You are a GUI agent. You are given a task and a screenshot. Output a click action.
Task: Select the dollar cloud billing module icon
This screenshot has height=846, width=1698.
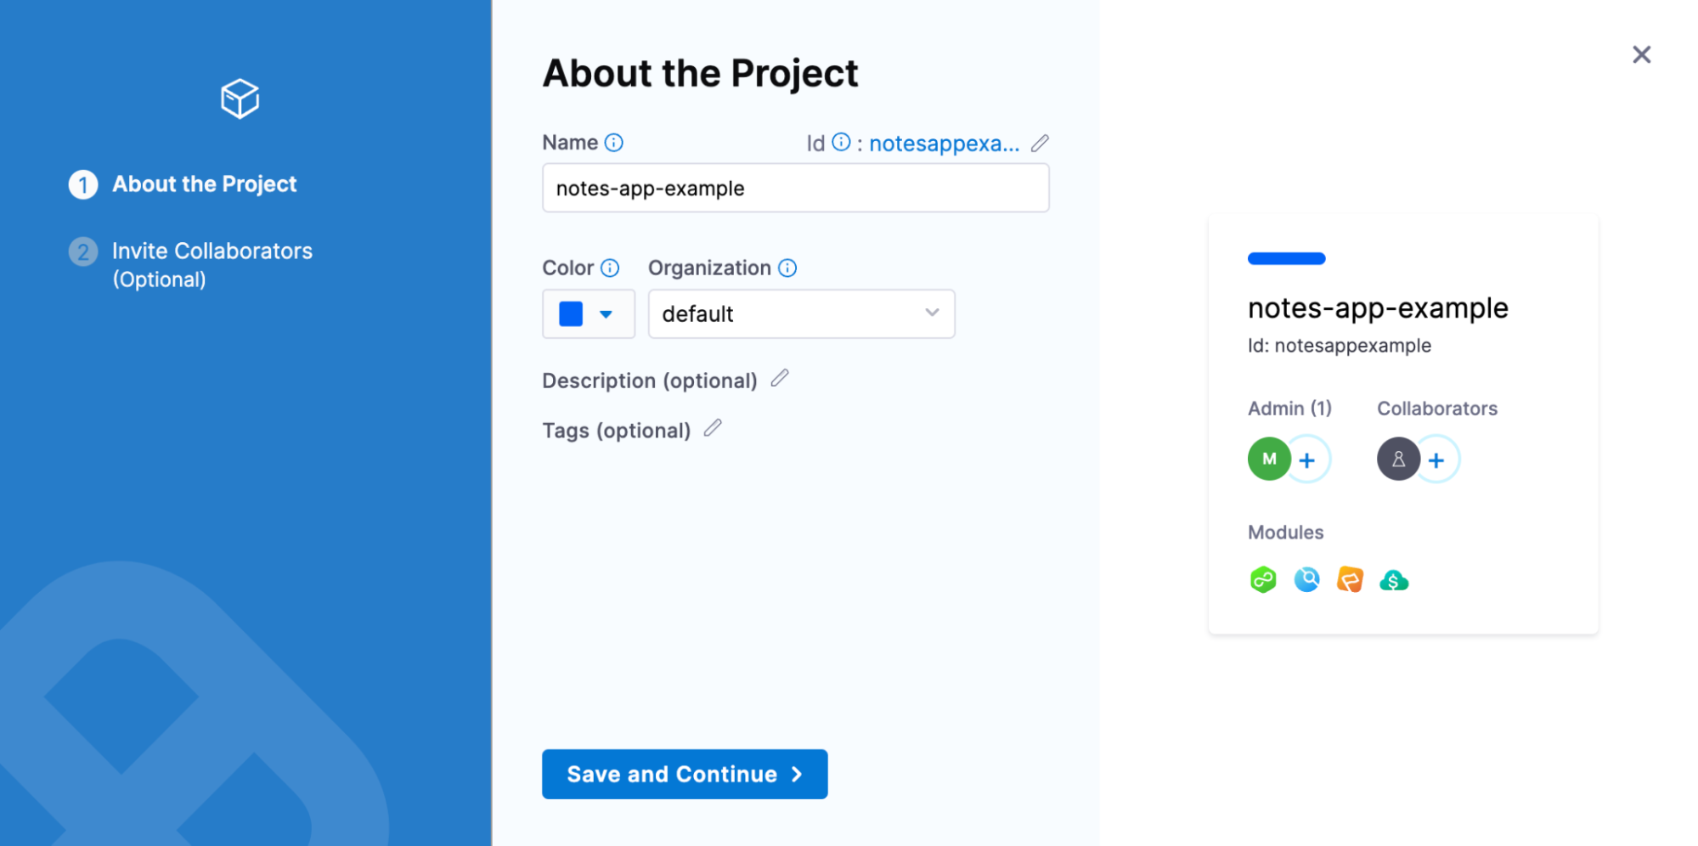(1394, 579)
